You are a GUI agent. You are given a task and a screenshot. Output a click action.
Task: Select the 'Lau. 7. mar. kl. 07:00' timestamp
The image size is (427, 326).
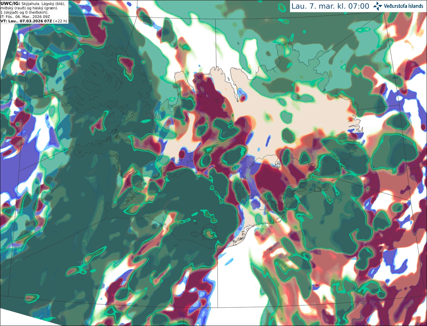coord(330,6)
